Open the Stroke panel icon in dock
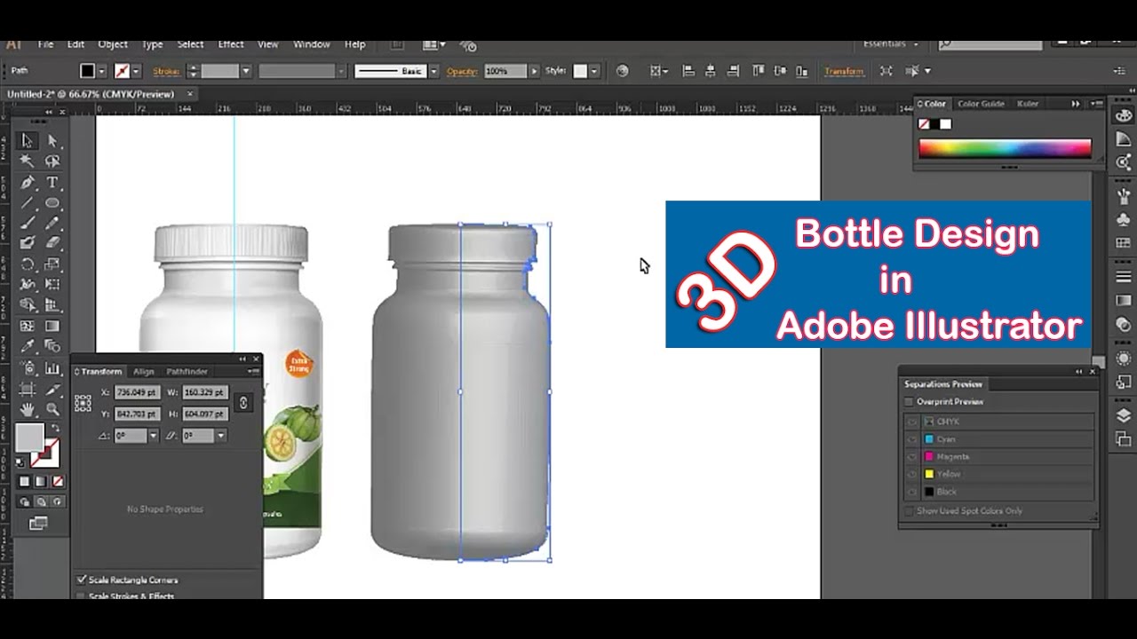 [1124, 277]
